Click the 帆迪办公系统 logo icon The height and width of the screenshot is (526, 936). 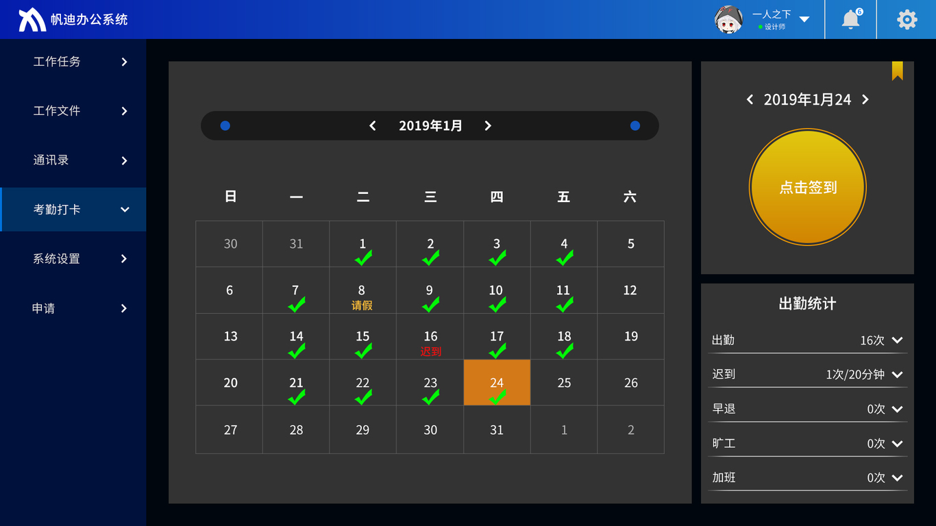click(32, 20)
